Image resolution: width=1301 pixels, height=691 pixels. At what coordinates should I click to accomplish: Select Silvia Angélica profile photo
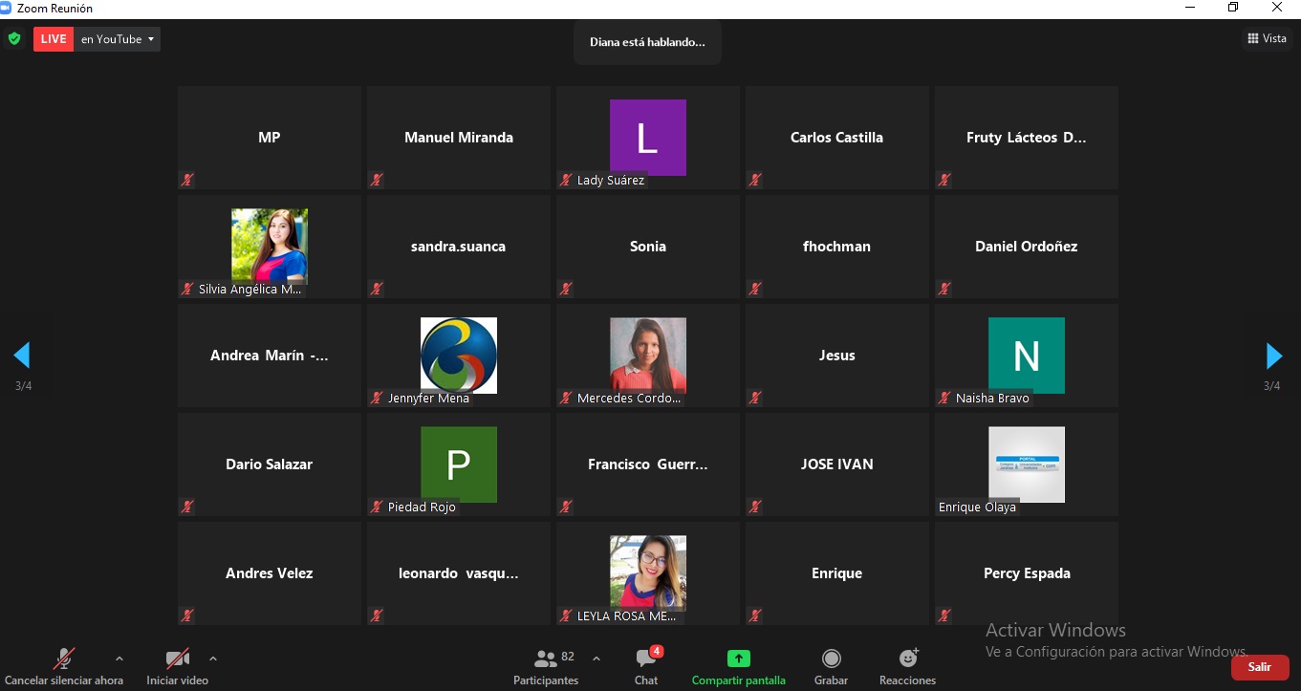tap(270, 246)
